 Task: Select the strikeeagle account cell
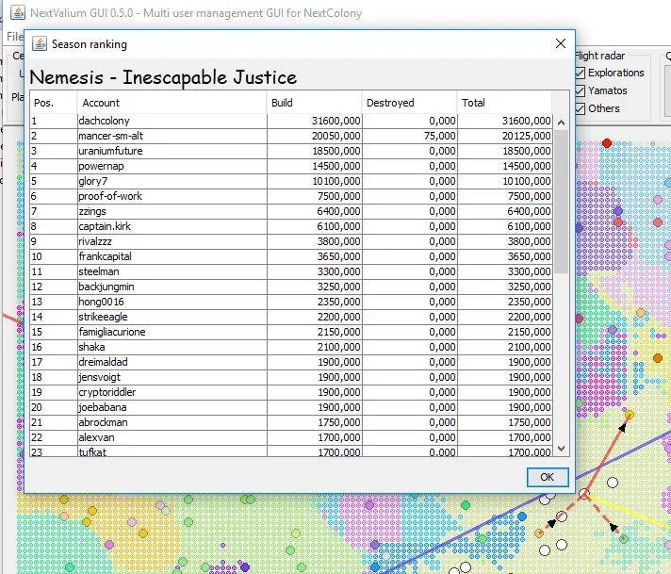tap(172, 317)
